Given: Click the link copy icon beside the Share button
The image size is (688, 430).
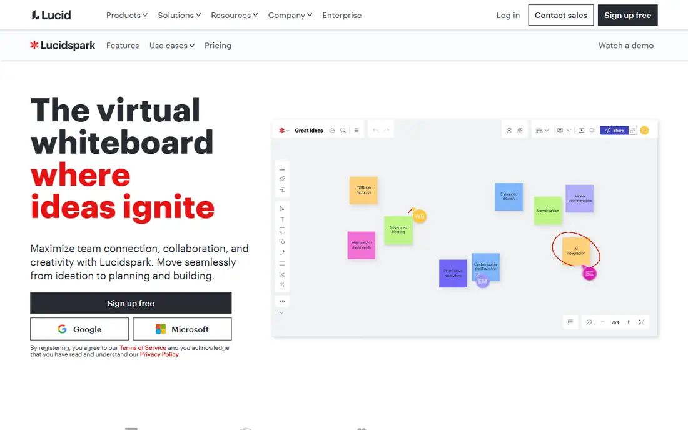Looking at the screenshot, I should 633,130.
